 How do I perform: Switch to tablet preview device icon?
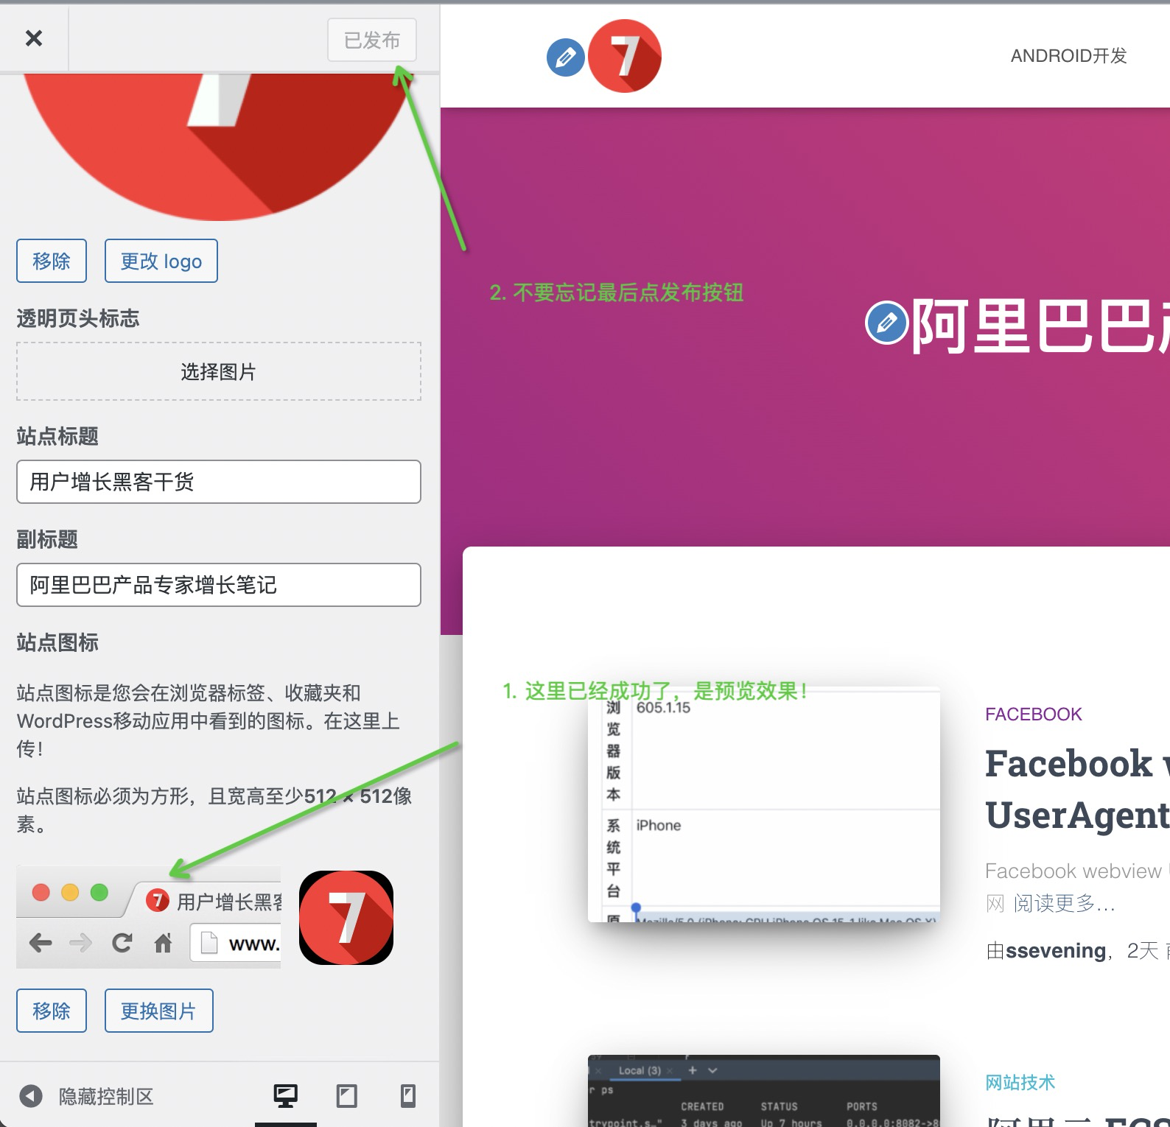click(x=347, y=1096)
